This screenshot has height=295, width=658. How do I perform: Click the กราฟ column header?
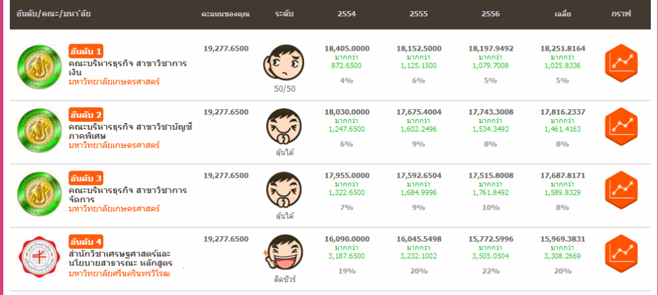pos(621,13)
